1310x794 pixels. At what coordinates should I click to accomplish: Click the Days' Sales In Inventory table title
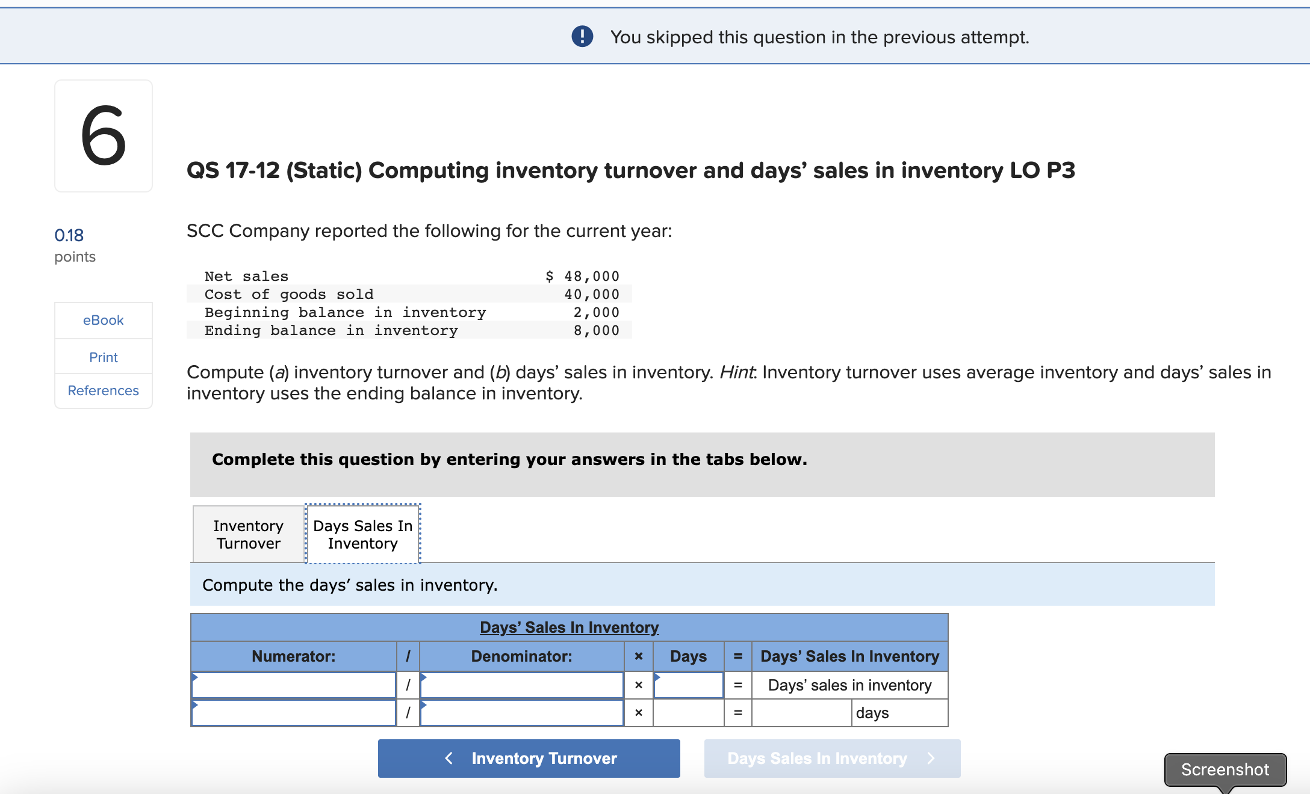[569, 627]
